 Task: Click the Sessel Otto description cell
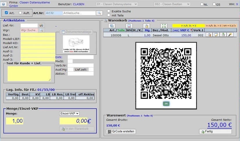161,35
